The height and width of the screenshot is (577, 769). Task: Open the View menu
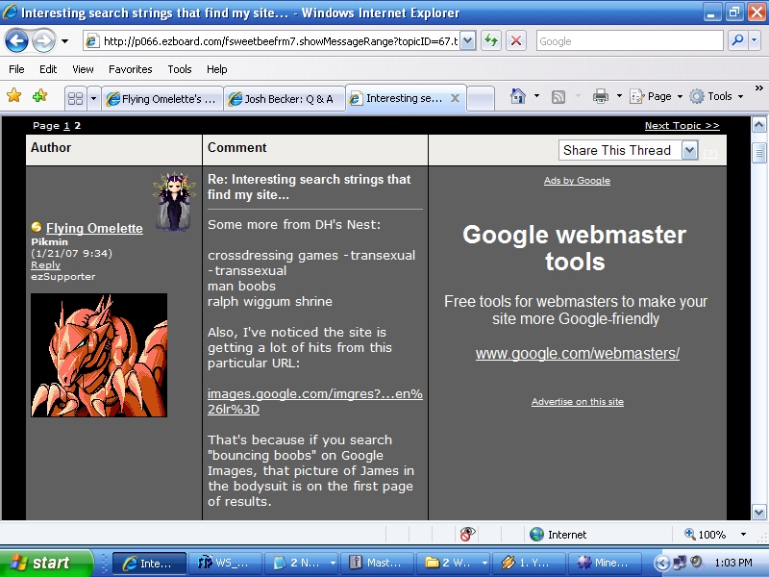pos(83,69)
